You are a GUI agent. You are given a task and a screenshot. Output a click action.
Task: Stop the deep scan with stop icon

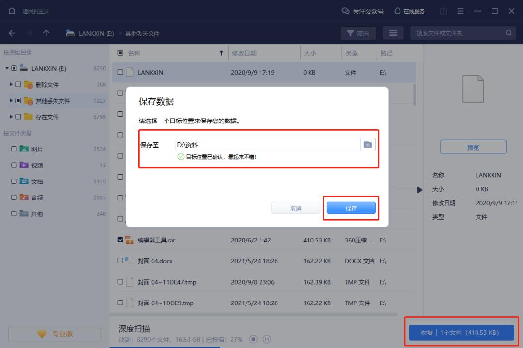(x=253, y=339)
